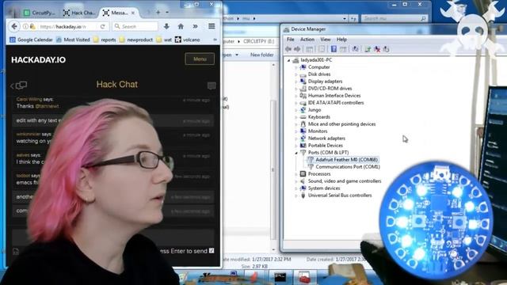
Task: Update driver software toolbar icon
Action: click(368, 49)
